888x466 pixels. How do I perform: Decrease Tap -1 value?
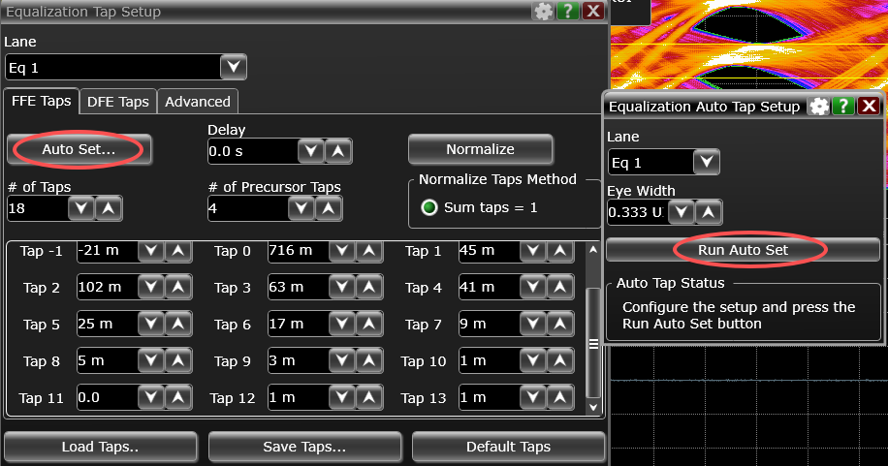pyautogui.click(x=151, y=251)
